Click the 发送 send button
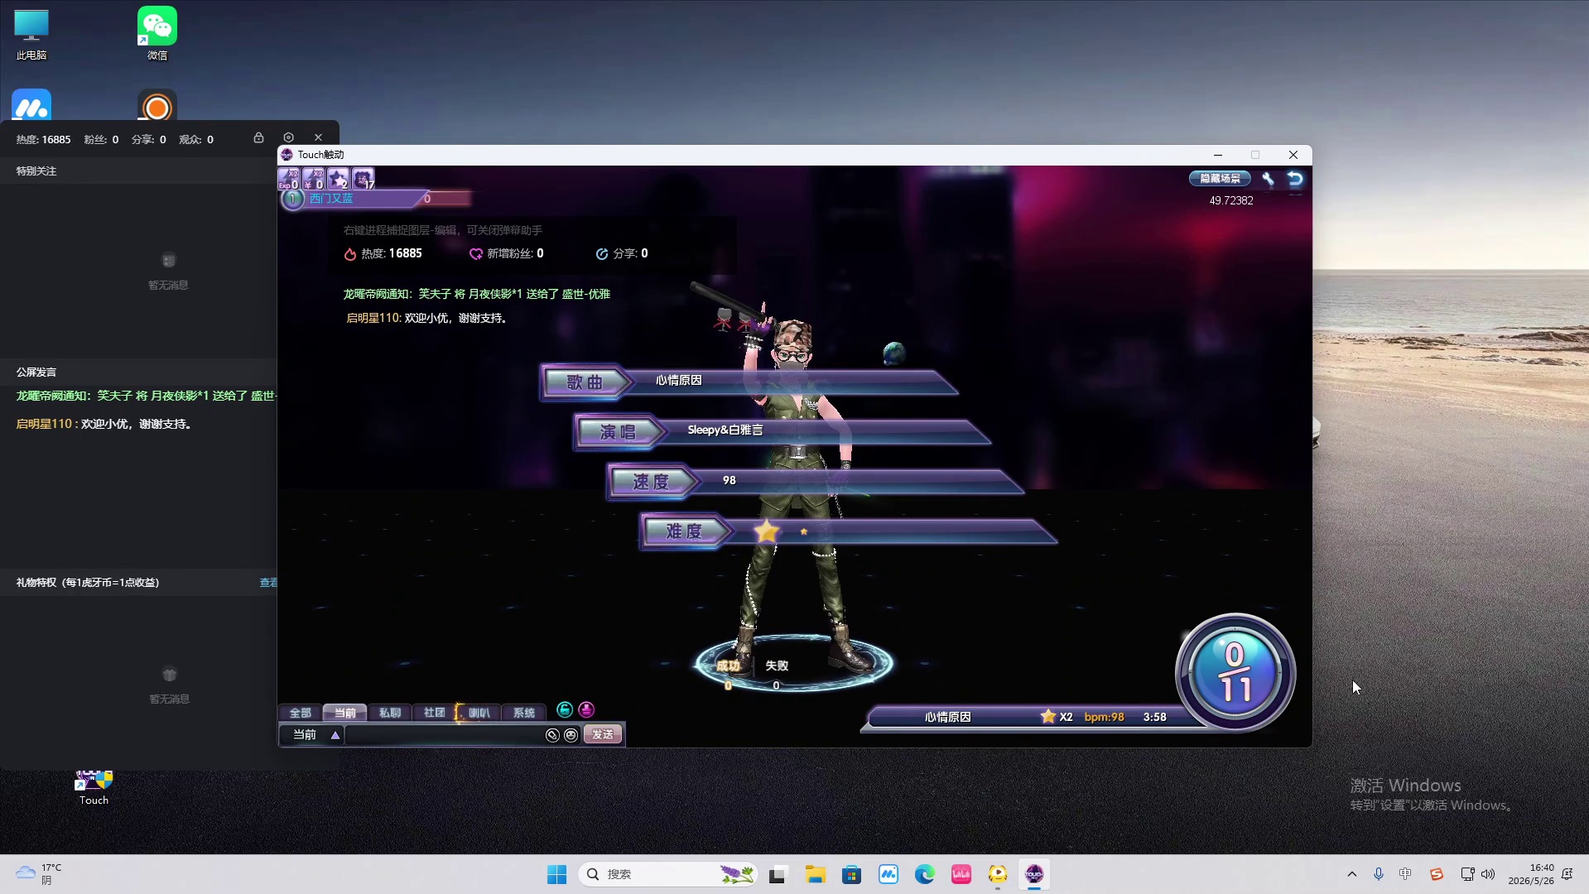This screenshot has height=894, width=1589. click(x=603, y=735)
